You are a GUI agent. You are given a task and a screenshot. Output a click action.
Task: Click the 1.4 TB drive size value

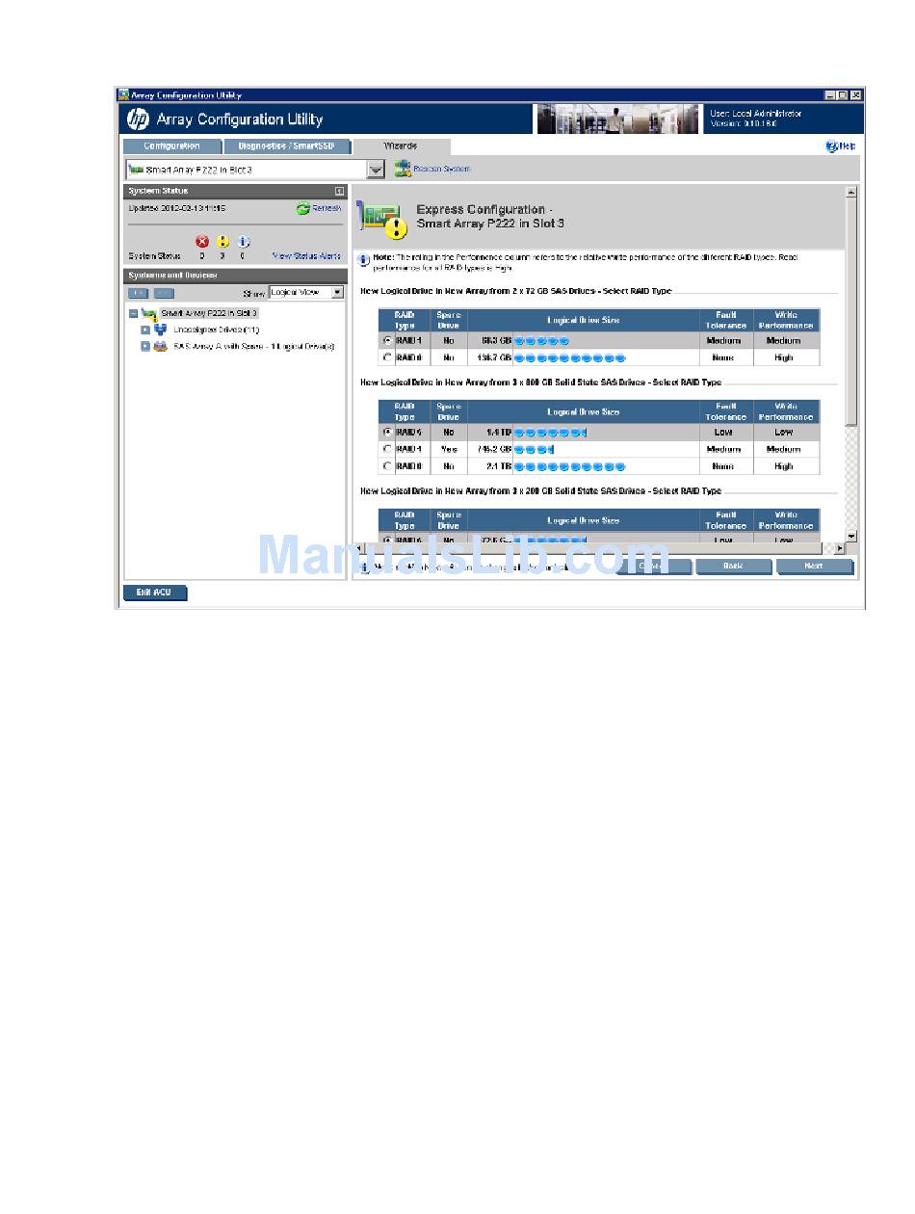pyautogui.click(x=499, y=433)
